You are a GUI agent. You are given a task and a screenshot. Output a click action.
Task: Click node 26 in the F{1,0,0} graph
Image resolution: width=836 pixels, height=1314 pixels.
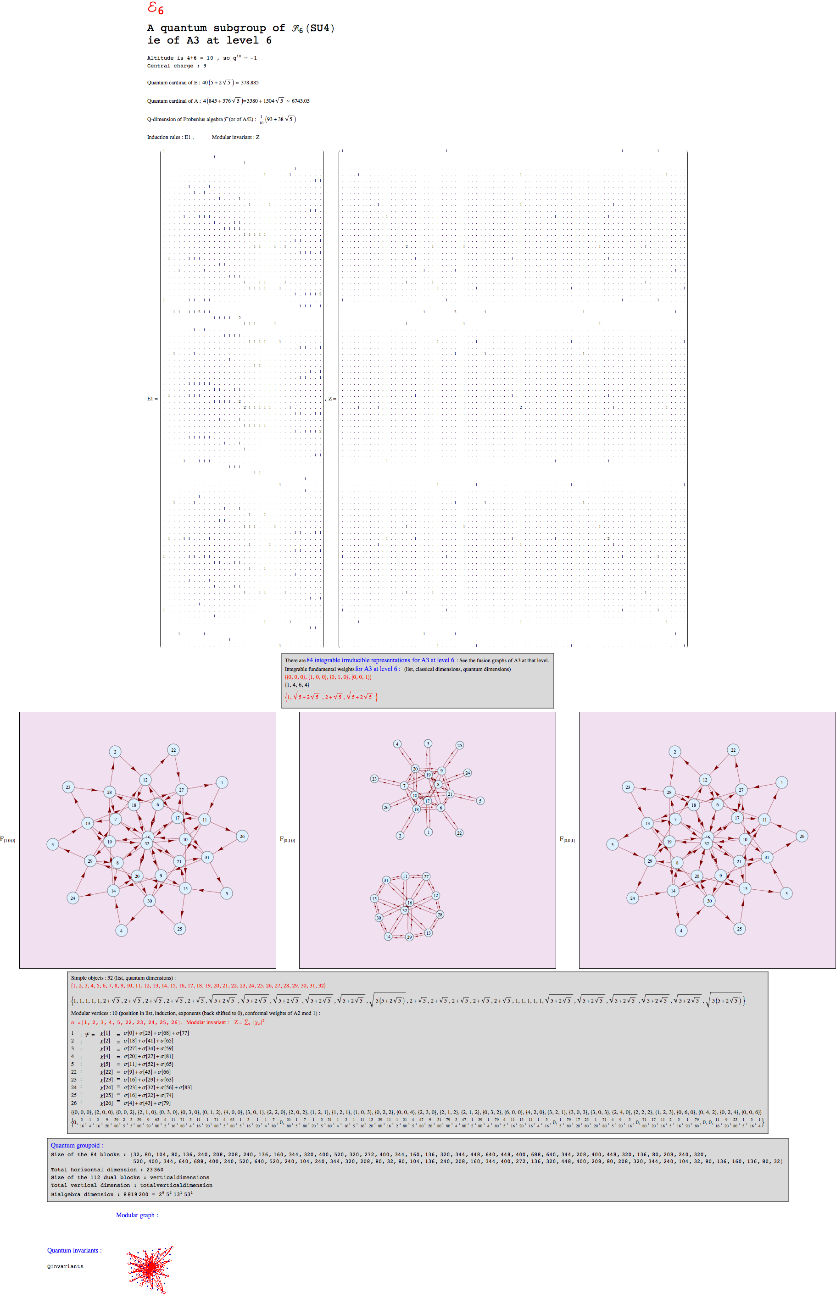pyautogui.click(x=242, y=837)
